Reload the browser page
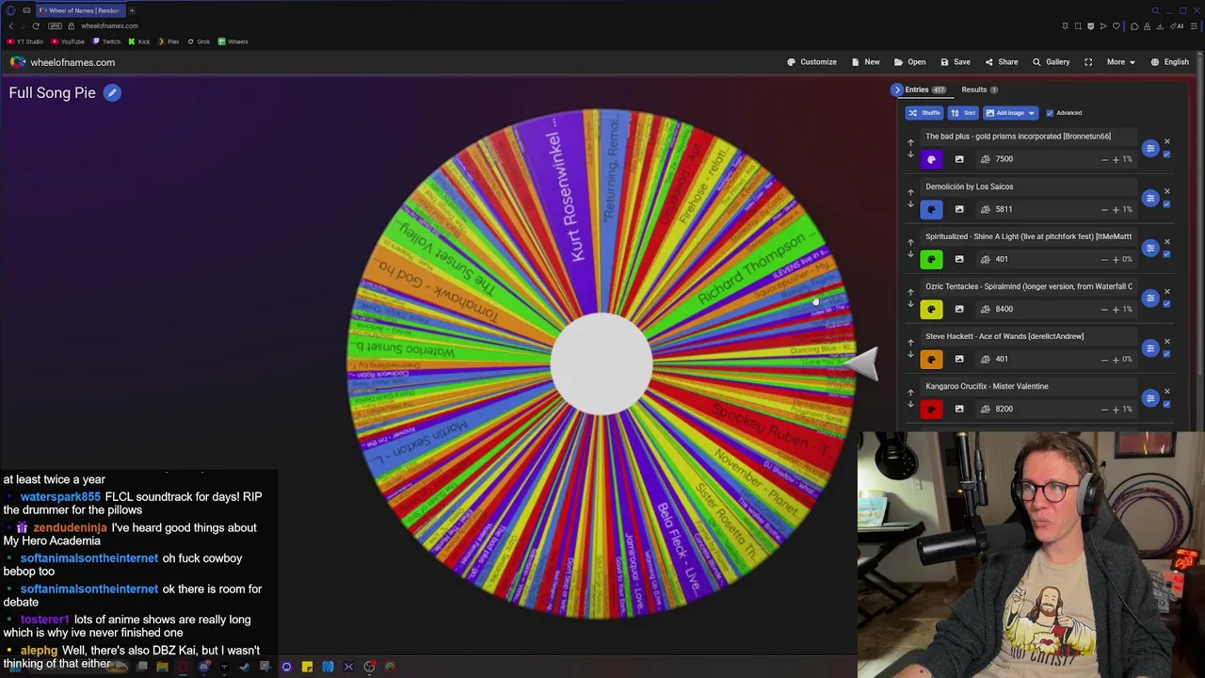The height and width of the screenshot is (678, 1205). (36, 26)
